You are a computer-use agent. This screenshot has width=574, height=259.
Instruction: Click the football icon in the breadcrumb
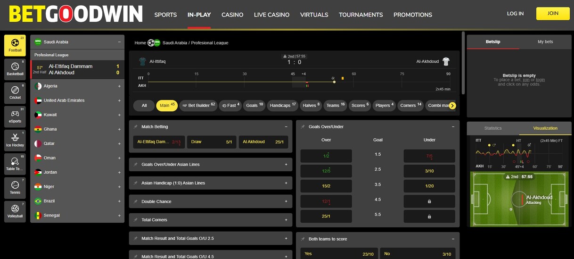tap(151, 43)
